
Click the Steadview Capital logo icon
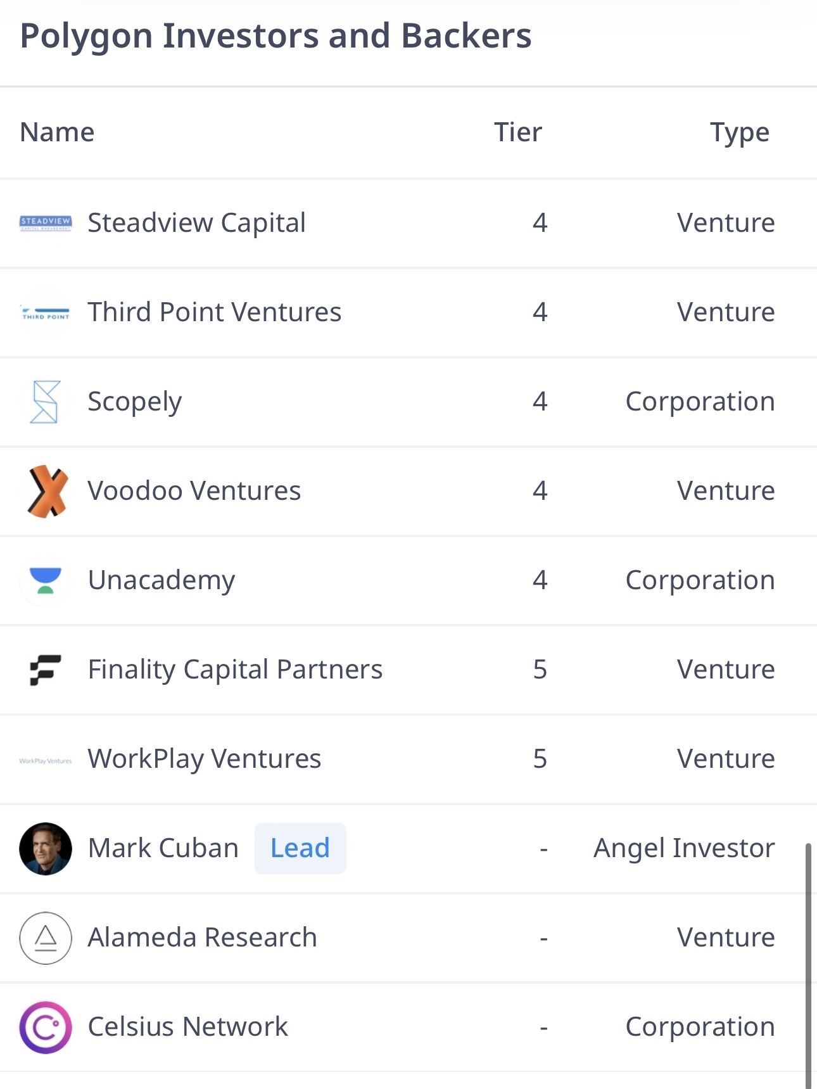(46, 223)
